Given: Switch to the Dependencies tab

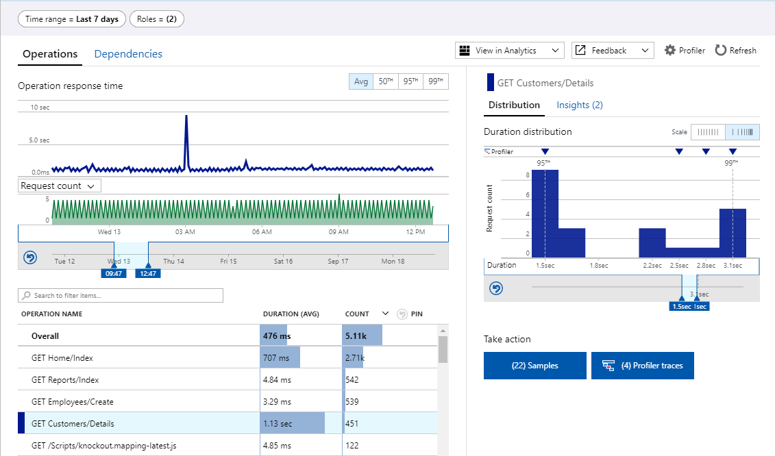Looking at the screenshot, I should tap(128, 54).
